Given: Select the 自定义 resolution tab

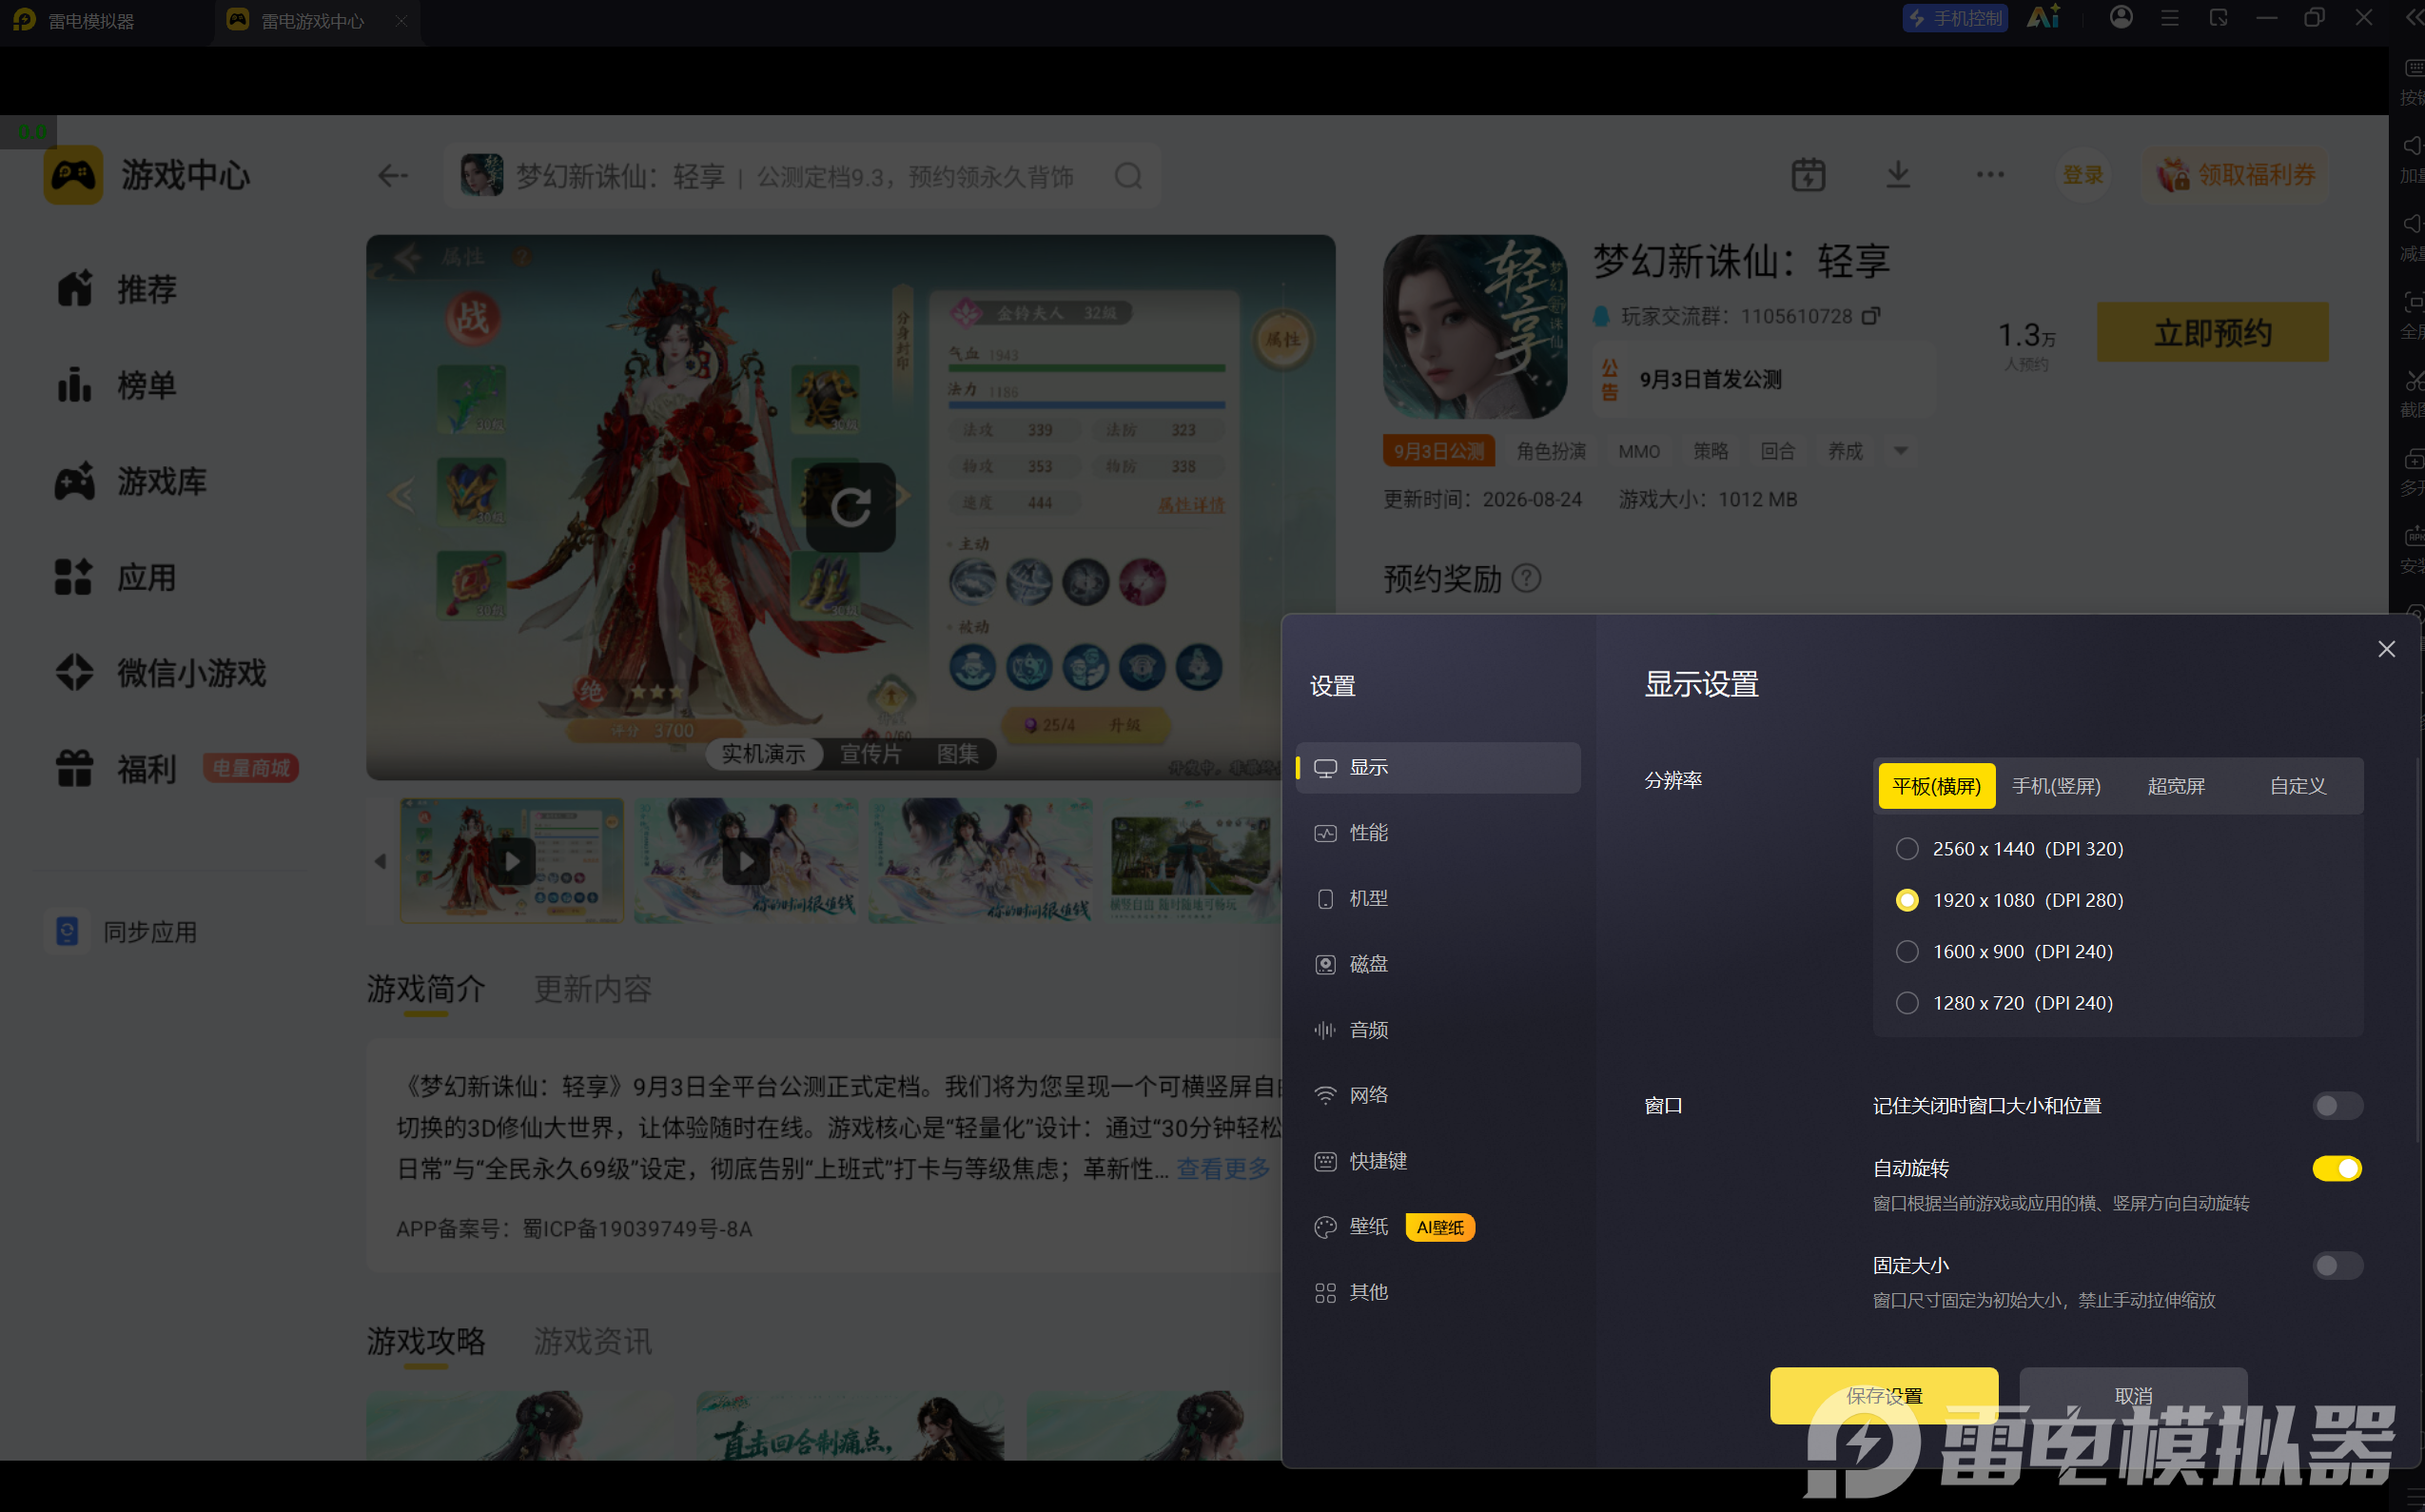Looking at the screenshot, I should [2298, 786].
